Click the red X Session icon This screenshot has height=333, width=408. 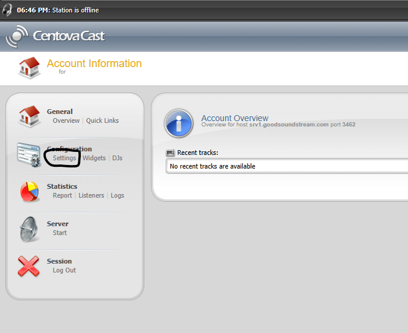(x=29, y=266)
